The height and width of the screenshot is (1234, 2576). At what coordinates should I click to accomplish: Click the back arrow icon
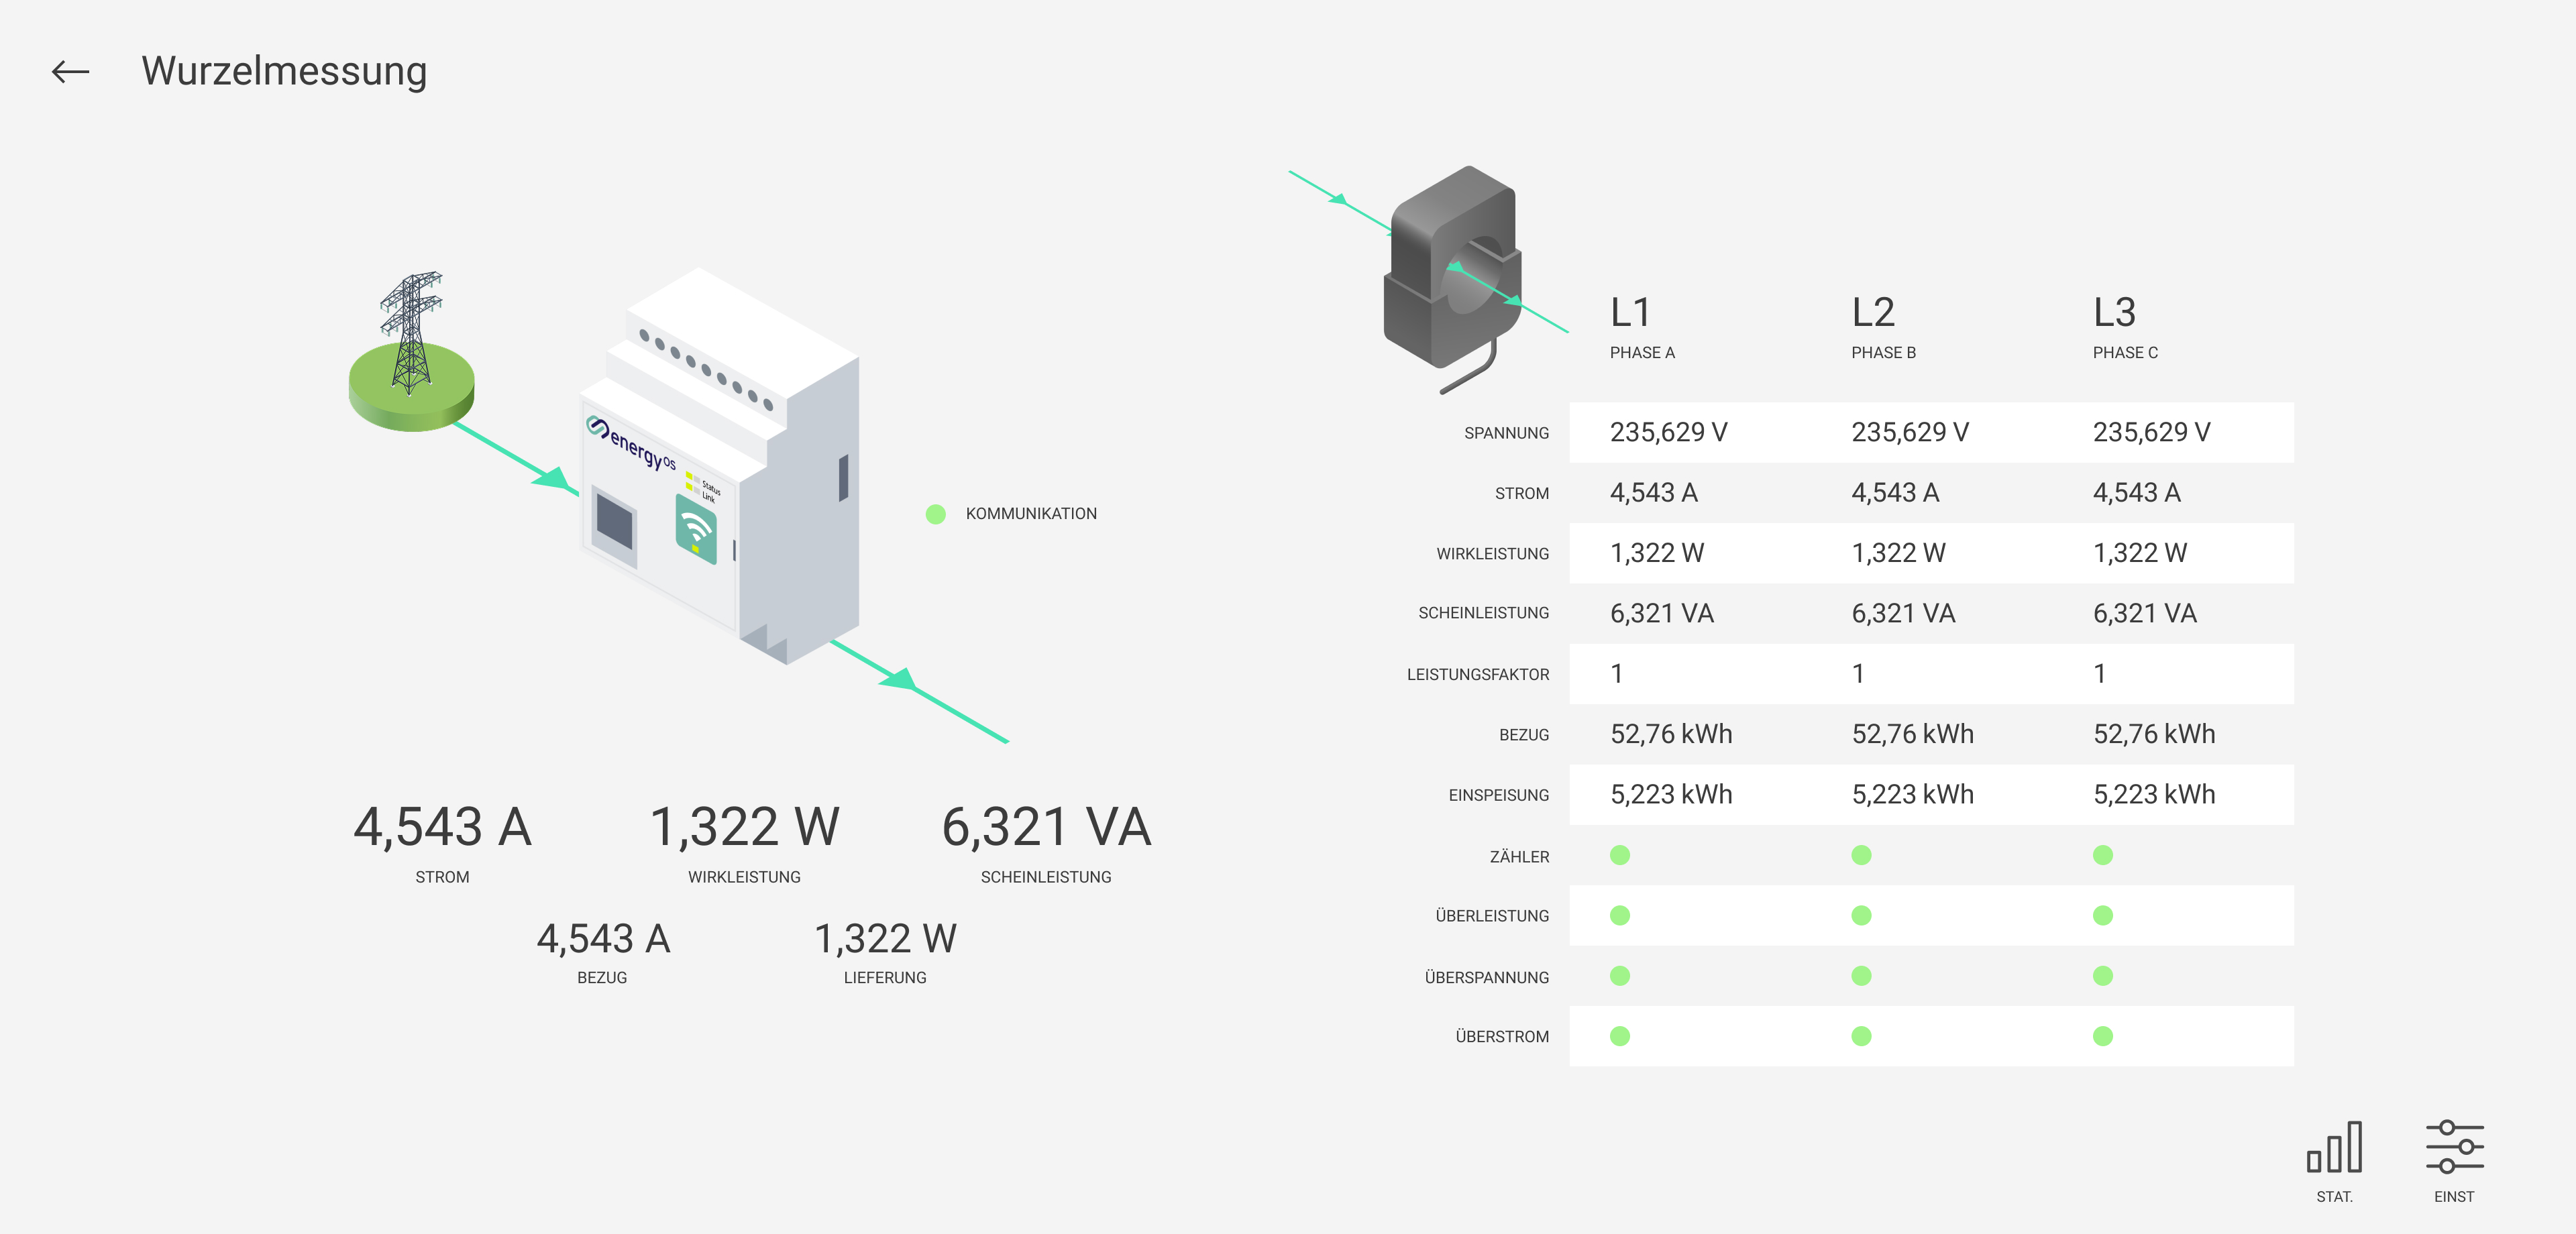click(70, 72)
